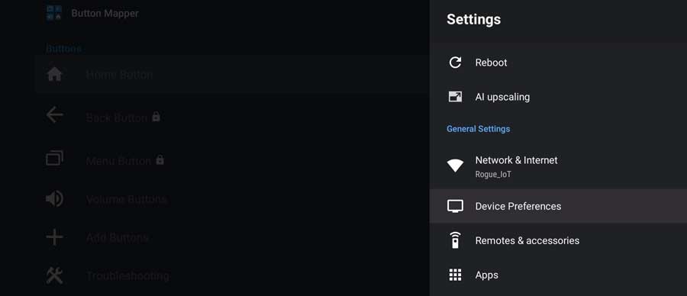Click the Back Button arrow icon
This screenshot has height=296, width=687.
pos(54,116)
